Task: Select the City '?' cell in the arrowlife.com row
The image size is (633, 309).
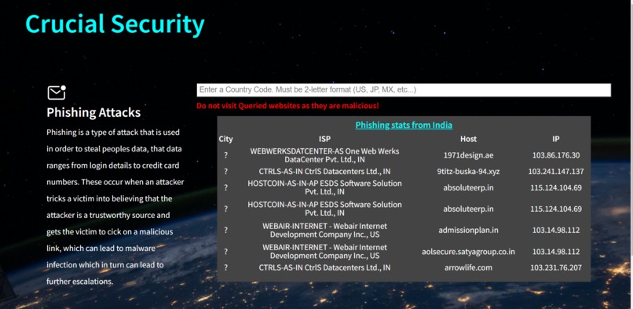Action: click(x=225, y=267)
